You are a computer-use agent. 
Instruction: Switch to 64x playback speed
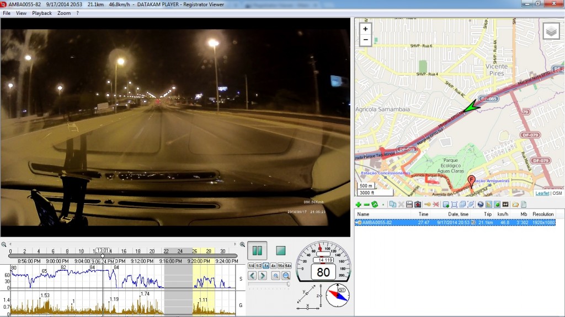pos(288,266)
